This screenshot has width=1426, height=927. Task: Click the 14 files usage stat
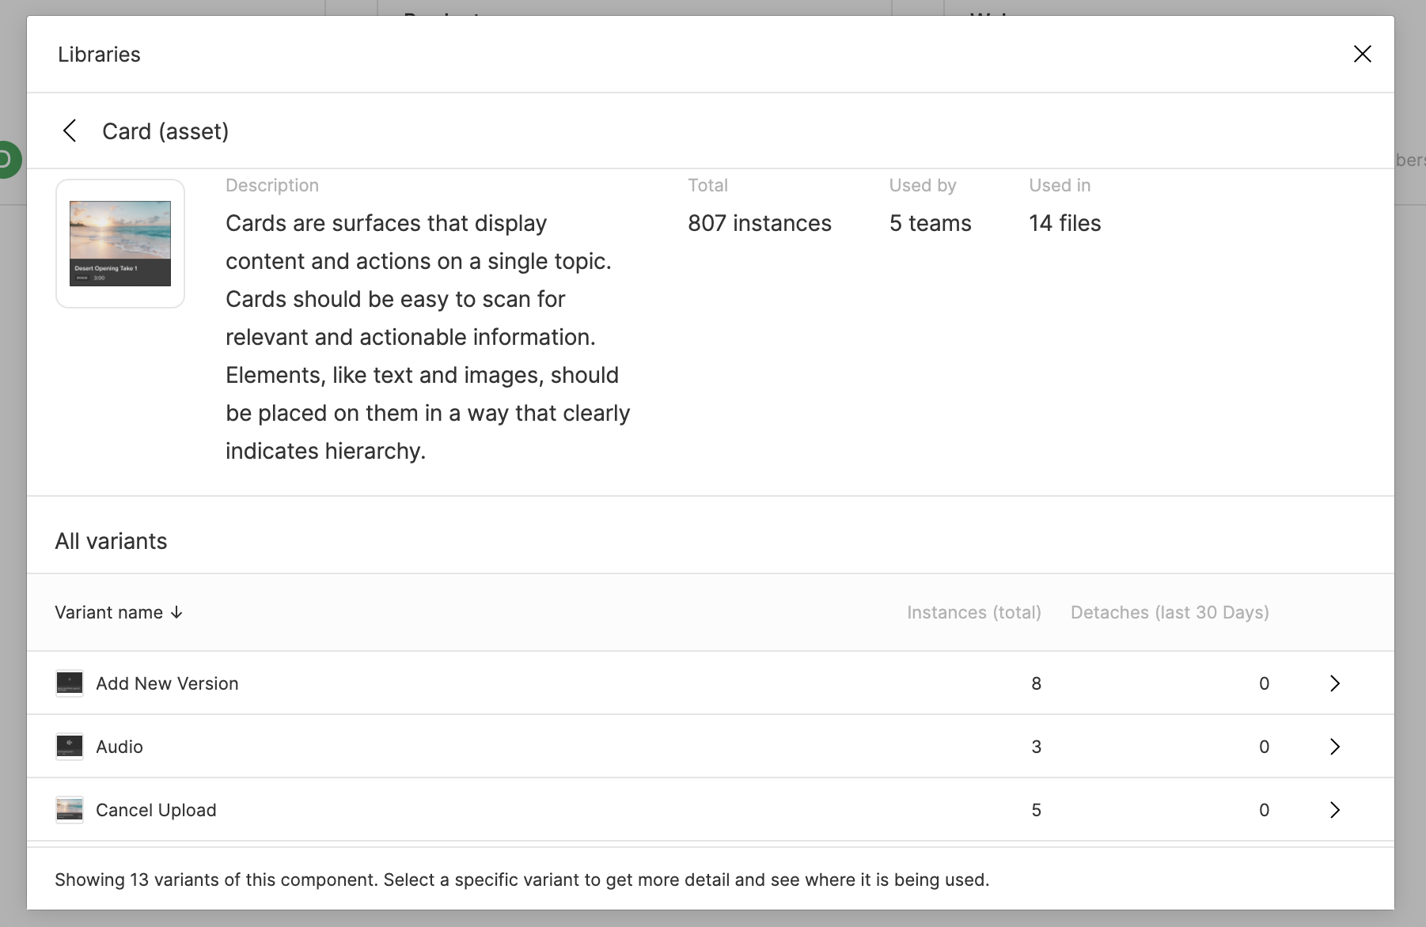[1064, 223]
